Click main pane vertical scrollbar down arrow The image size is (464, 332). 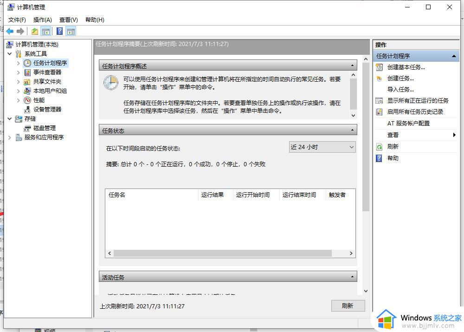tap(366, 291)
